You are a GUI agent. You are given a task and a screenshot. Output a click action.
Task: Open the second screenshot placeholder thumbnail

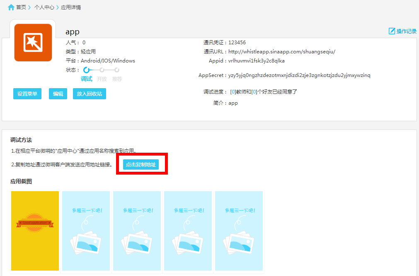86,231
